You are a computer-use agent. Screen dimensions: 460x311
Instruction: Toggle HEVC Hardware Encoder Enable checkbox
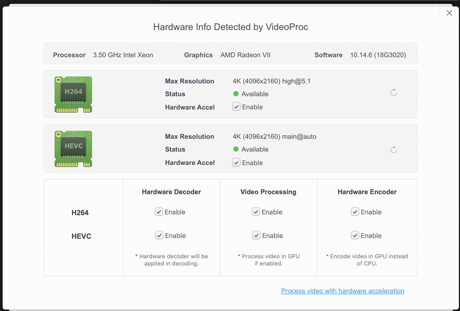[355, 235]
